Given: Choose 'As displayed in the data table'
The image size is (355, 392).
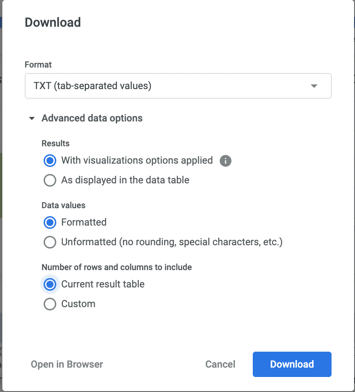Looking at the screenshot, I should pos(50,181).
